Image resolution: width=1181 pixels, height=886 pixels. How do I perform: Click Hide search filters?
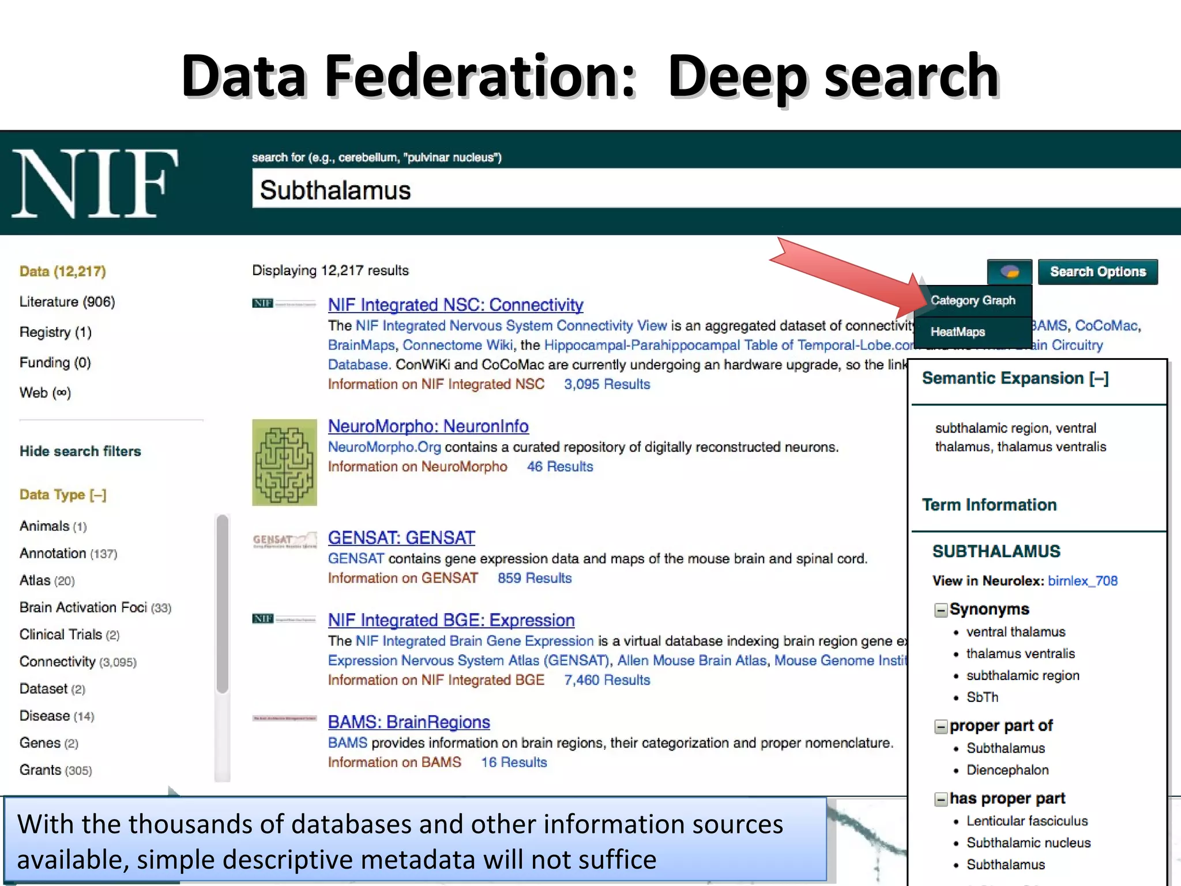(80, 452)
